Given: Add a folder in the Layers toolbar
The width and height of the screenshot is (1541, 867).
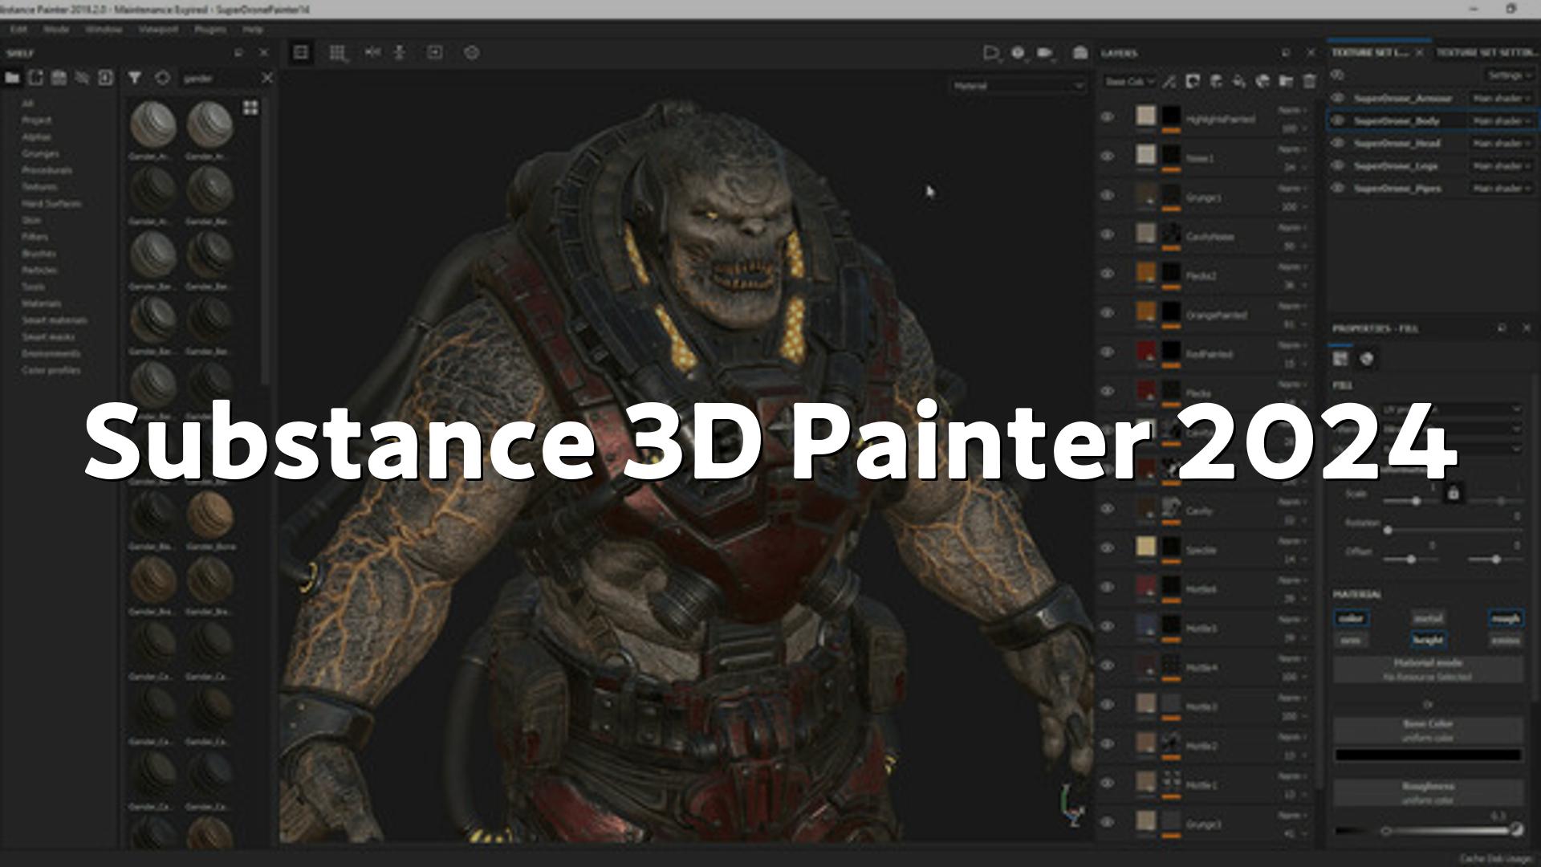Looking at the screenshot, I should click(x=1286, y=81).
